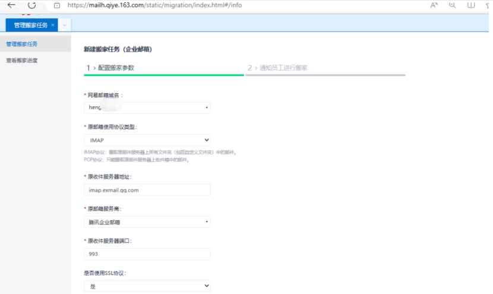Open the 网易邮箱域名 dropdown
Image resolution: width=493 pixels, height=294 pixels.
pos(147,108)
